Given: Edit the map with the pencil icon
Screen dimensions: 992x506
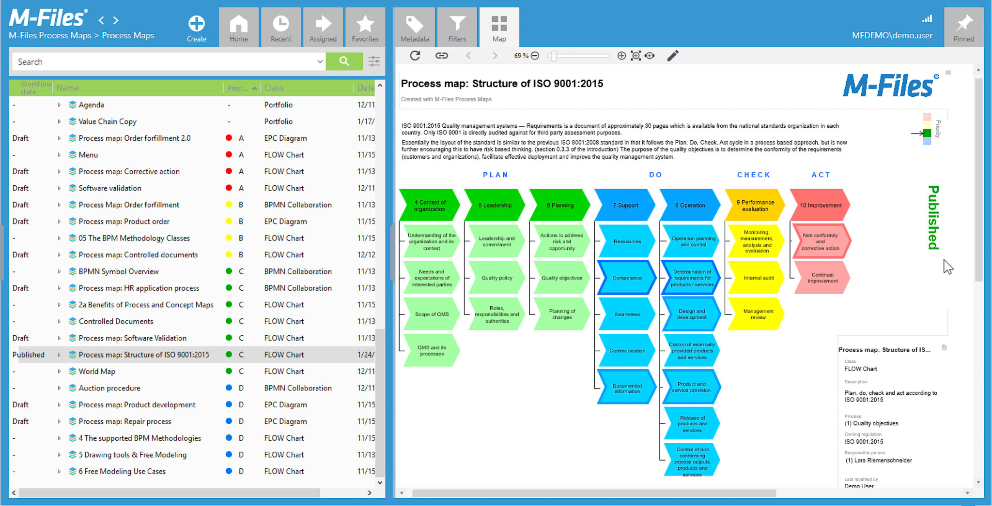Looking at the screenshot, I should 673,56.
